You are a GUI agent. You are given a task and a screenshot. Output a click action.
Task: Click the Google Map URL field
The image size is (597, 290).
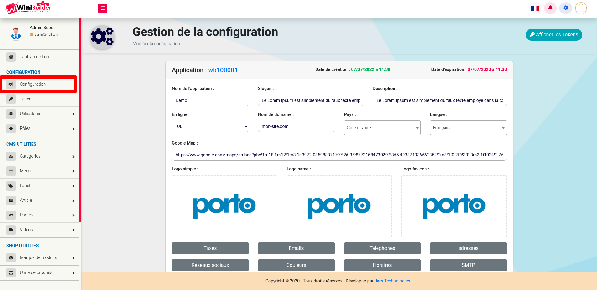[x=339, y=155]
